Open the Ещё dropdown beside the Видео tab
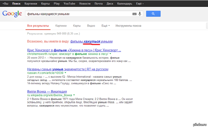This screenshot has width=208, height=128. tap(105, 26)
